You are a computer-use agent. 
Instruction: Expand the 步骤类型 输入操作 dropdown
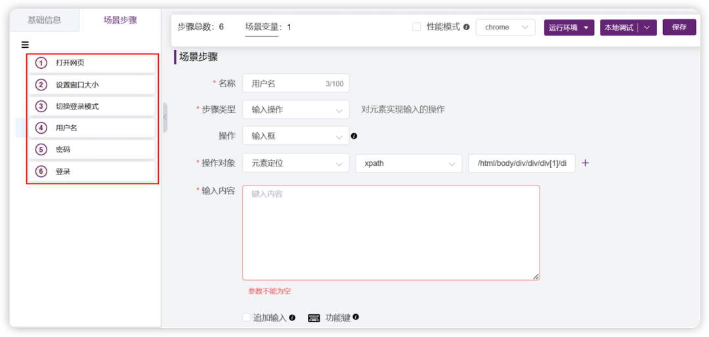click(x=295, y=109)
